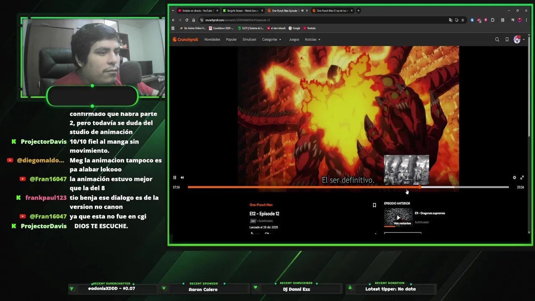Open the Popular menu item
The image size is (535, 301).
tap(231, 40)
